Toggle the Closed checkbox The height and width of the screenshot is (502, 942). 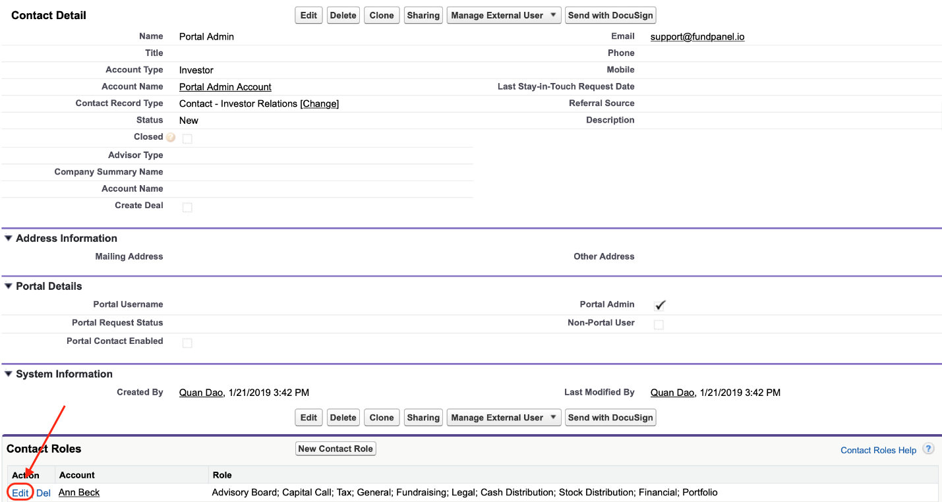187,138
